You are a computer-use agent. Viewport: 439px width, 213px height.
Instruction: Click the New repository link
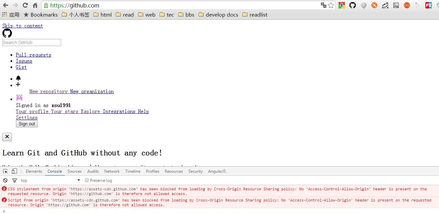(x=49, y=91)
